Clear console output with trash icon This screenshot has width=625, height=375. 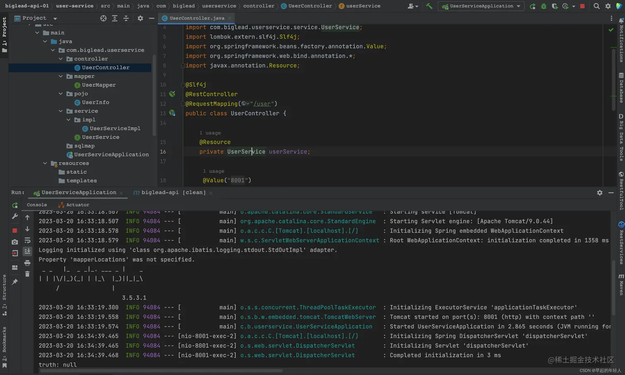click(x=27, y=274)
